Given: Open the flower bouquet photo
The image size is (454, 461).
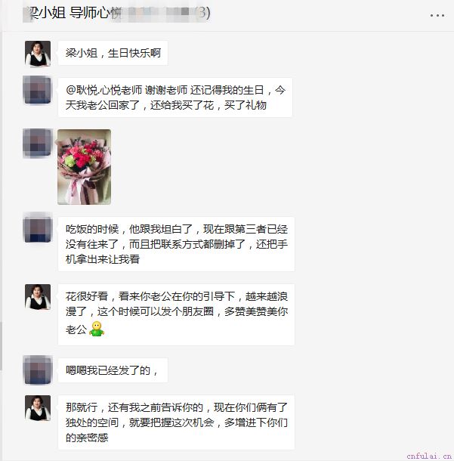Looking at the screenshot, I should (x=85, y=167).
